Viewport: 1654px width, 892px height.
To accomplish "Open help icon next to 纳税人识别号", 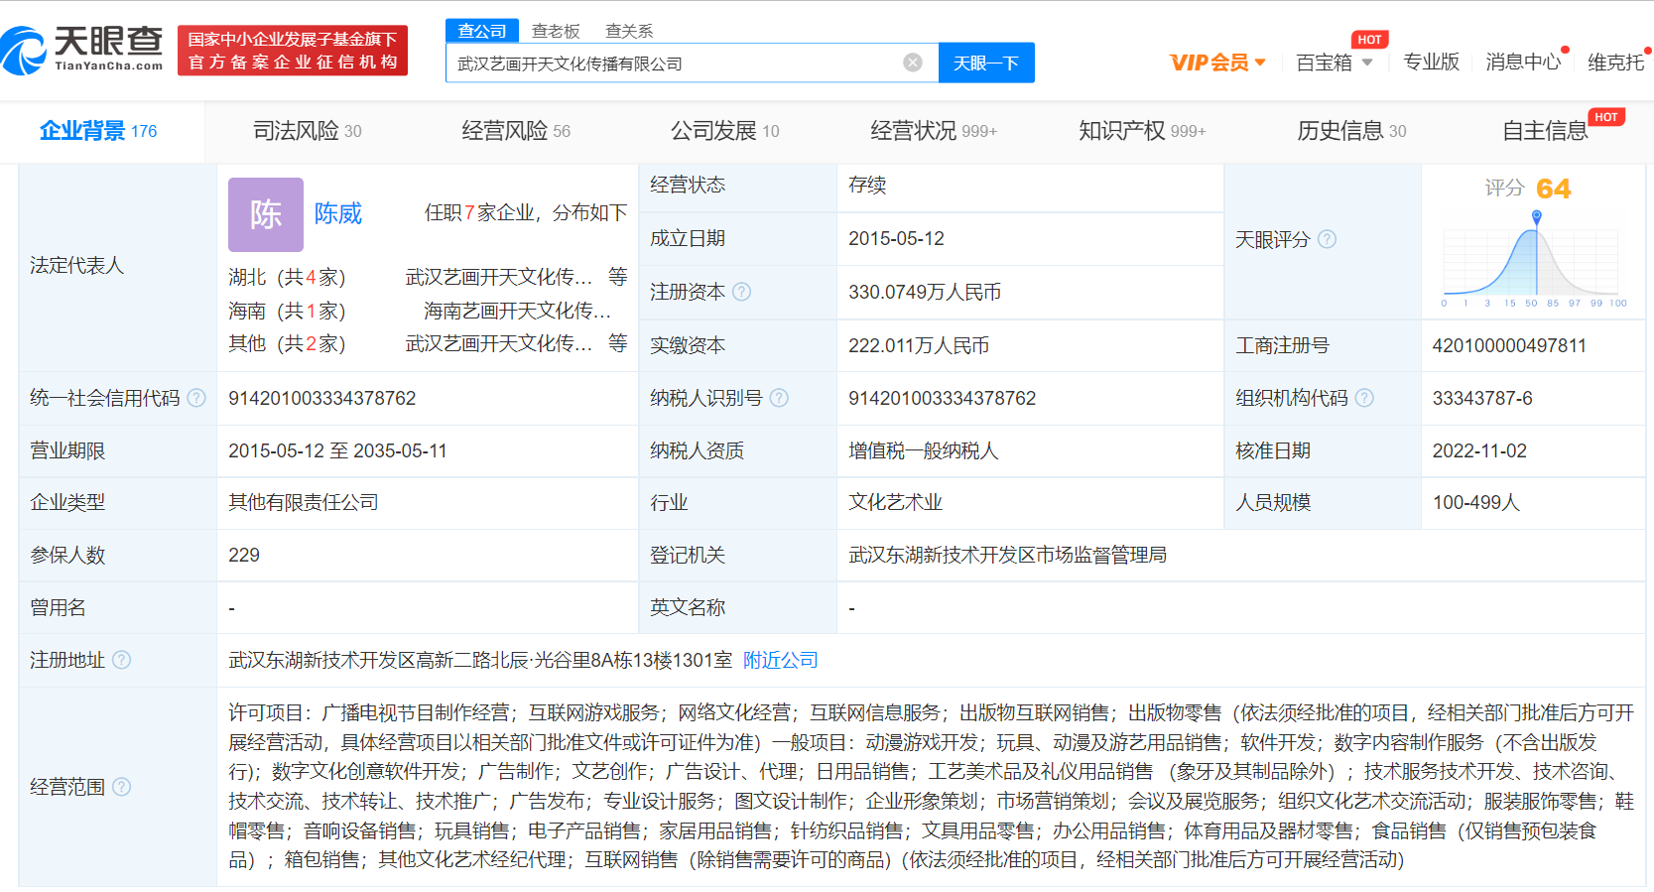I will pyautogui.click(x=779, y=398).
